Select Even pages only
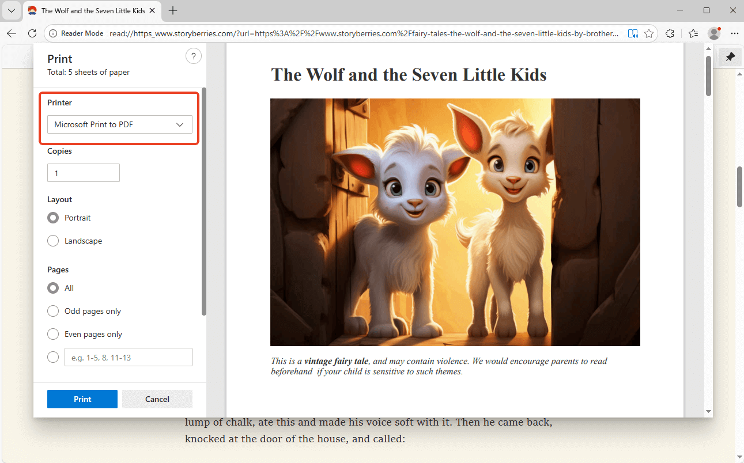Screen dimensions: 744x463 (x=53, y=334)
